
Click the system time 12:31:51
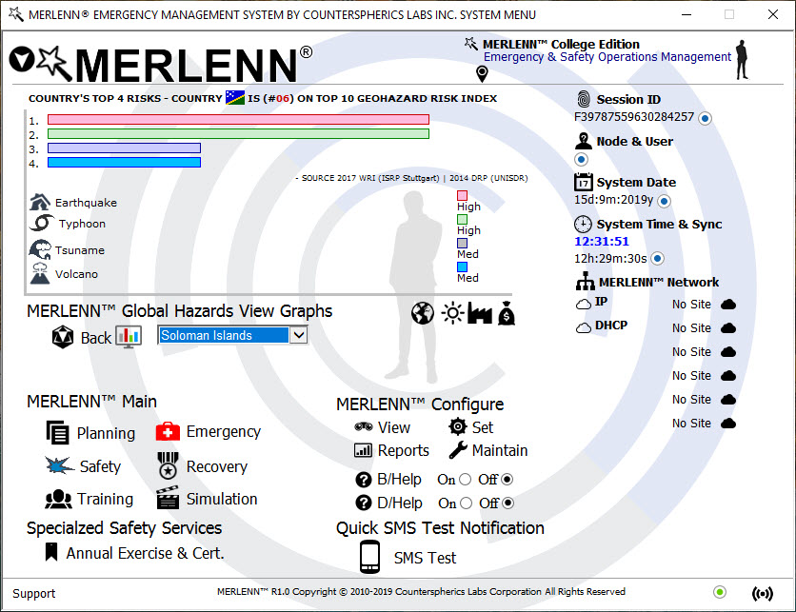pyautogui.click(x=602, y=241)
